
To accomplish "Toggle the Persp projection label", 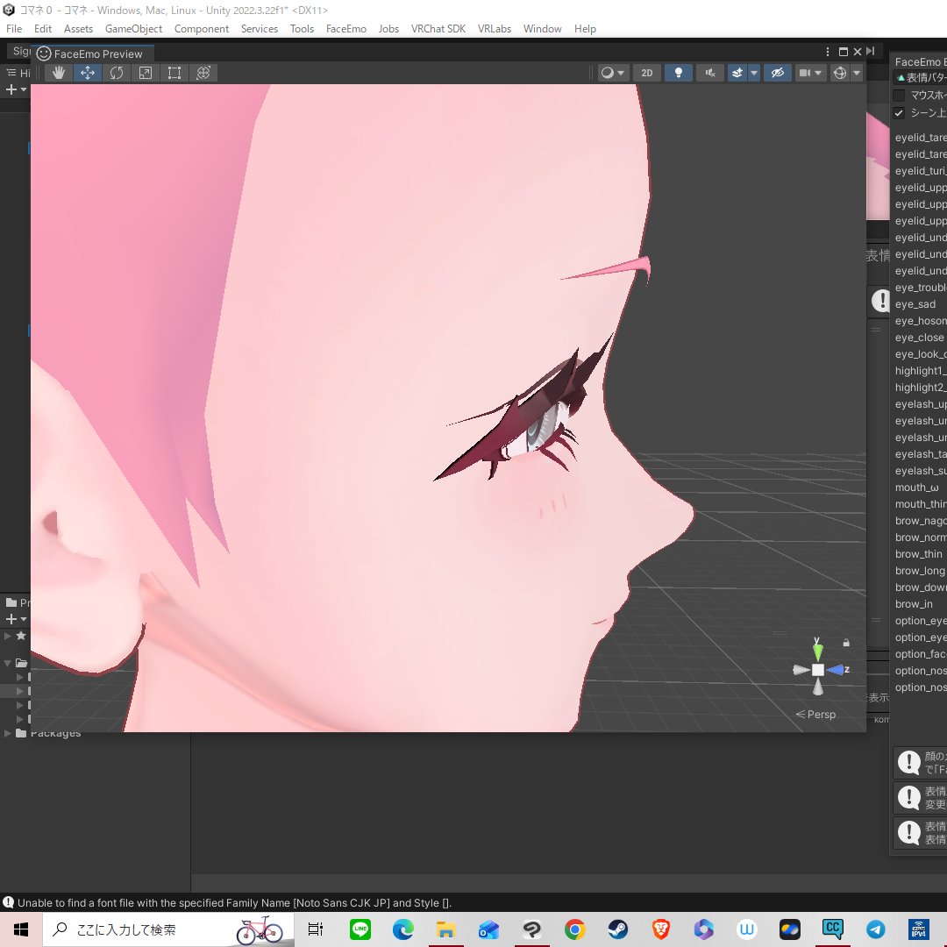I will tap(816, 715).
